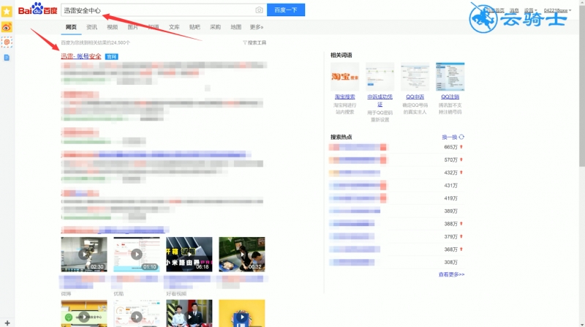Switch to the 资讯 tab
This screenshot has height=327, width=585.
(x=91, y=27)
